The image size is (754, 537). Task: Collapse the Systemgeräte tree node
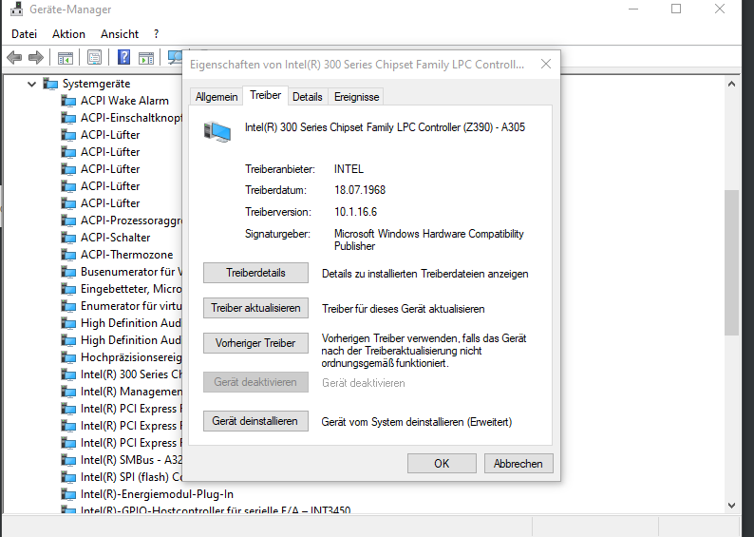pyautogui.click(x=31, y=85)
